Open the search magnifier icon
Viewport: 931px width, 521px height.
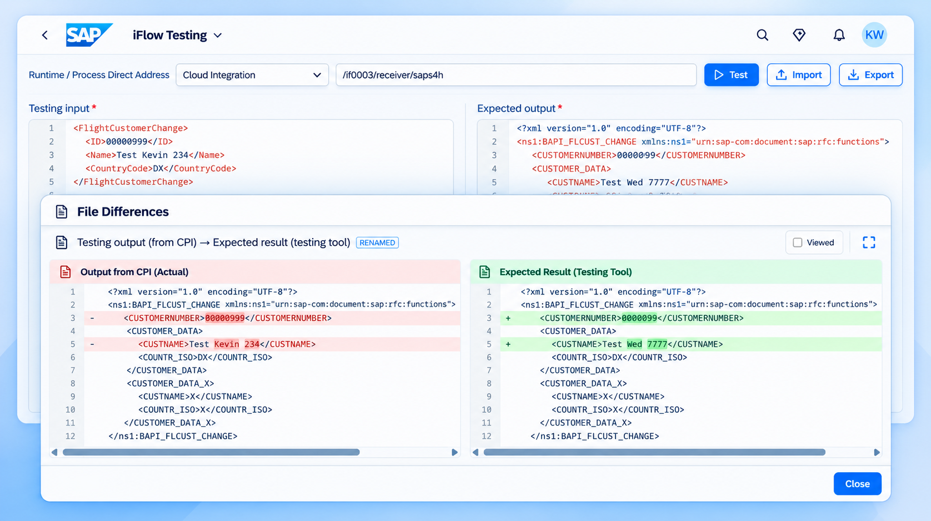coord(762,35)
